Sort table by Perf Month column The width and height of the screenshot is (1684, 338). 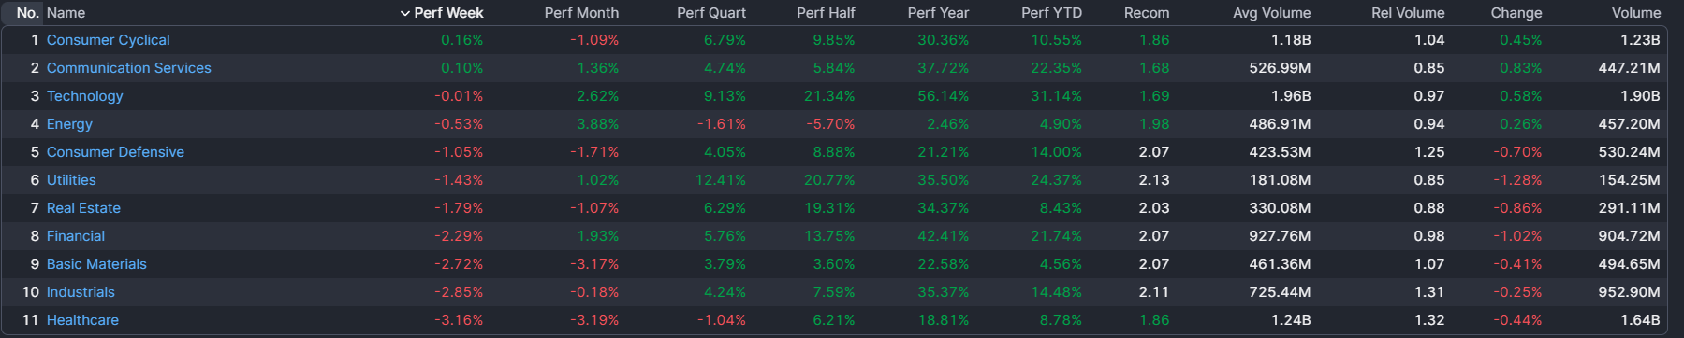tap(581, 13)
